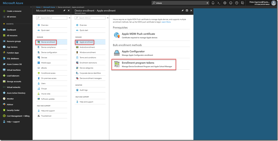Click the feedback smiley icon
278x141 pixels.
(231, 3)
